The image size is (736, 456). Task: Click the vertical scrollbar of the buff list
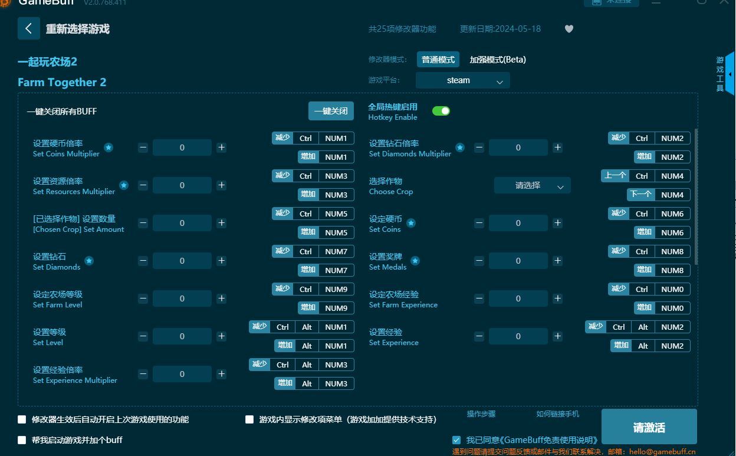tap(696, 196)
